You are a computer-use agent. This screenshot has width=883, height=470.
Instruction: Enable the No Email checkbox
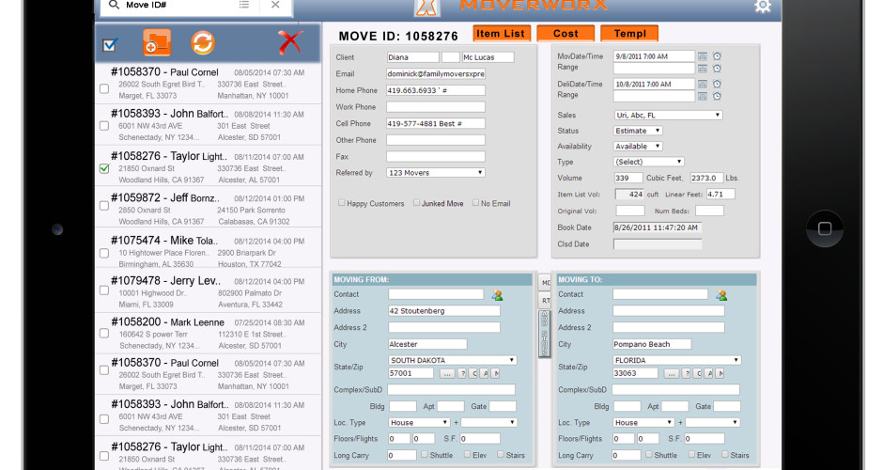click(x=476, y=203)
